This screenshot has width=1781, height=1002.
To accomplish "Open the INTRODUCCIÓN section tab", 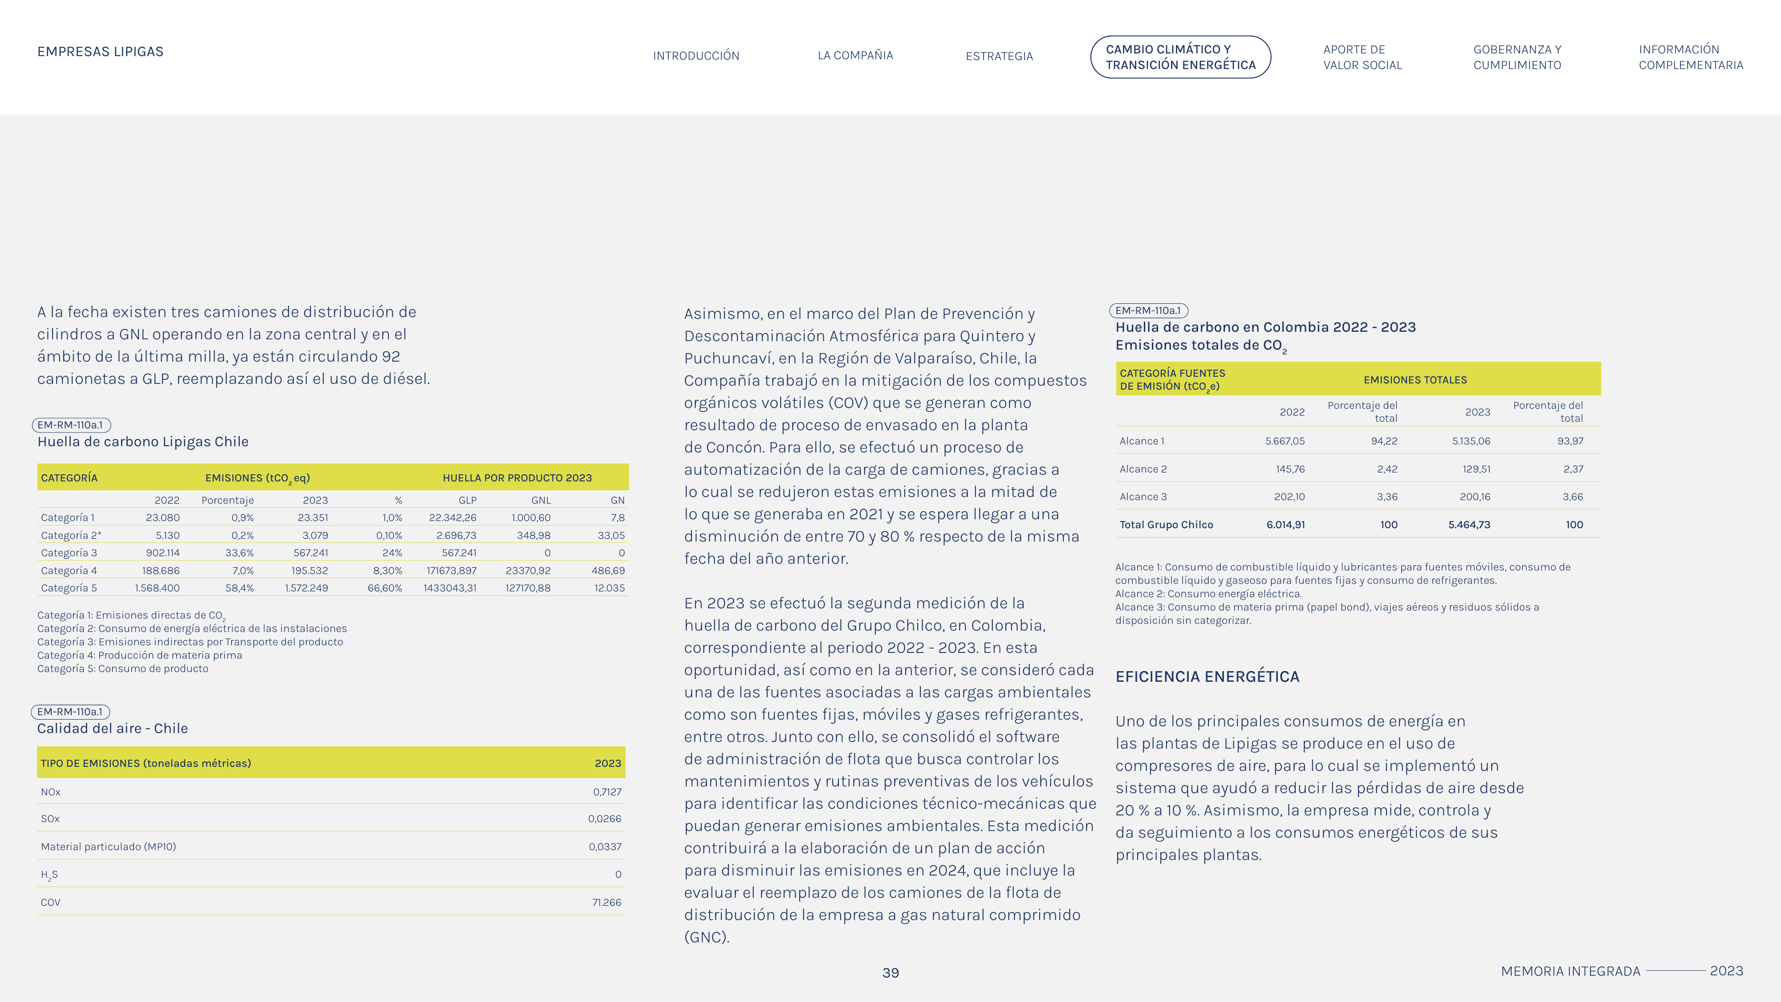I will 696,56.
